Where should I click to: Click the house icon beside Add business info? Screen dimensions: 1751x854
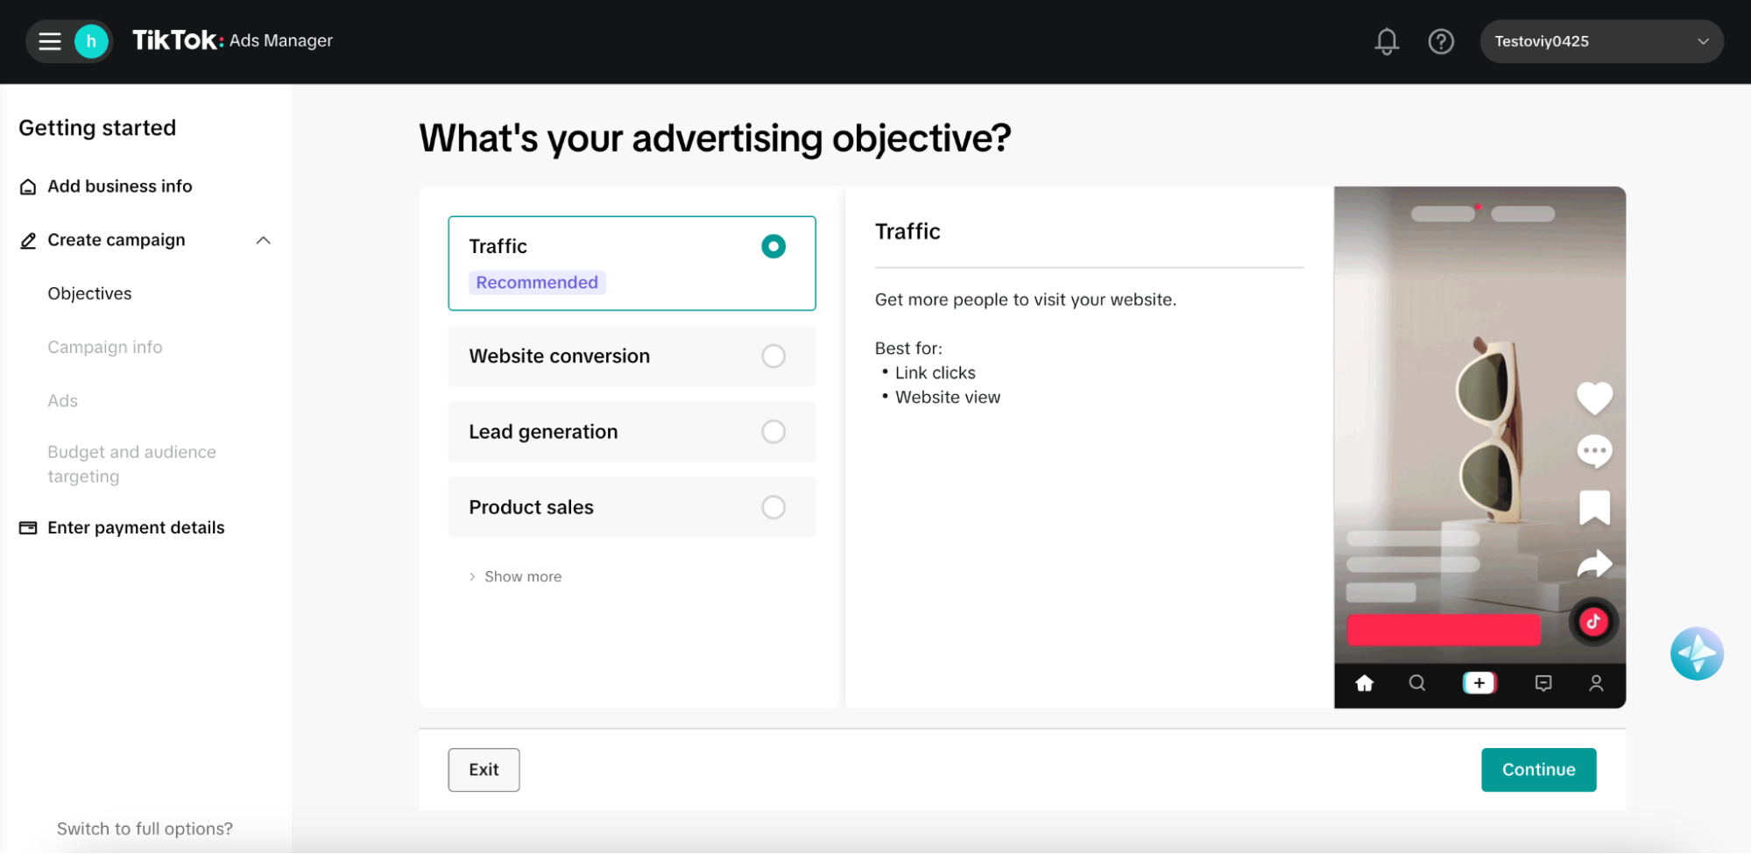coord(28,187)
